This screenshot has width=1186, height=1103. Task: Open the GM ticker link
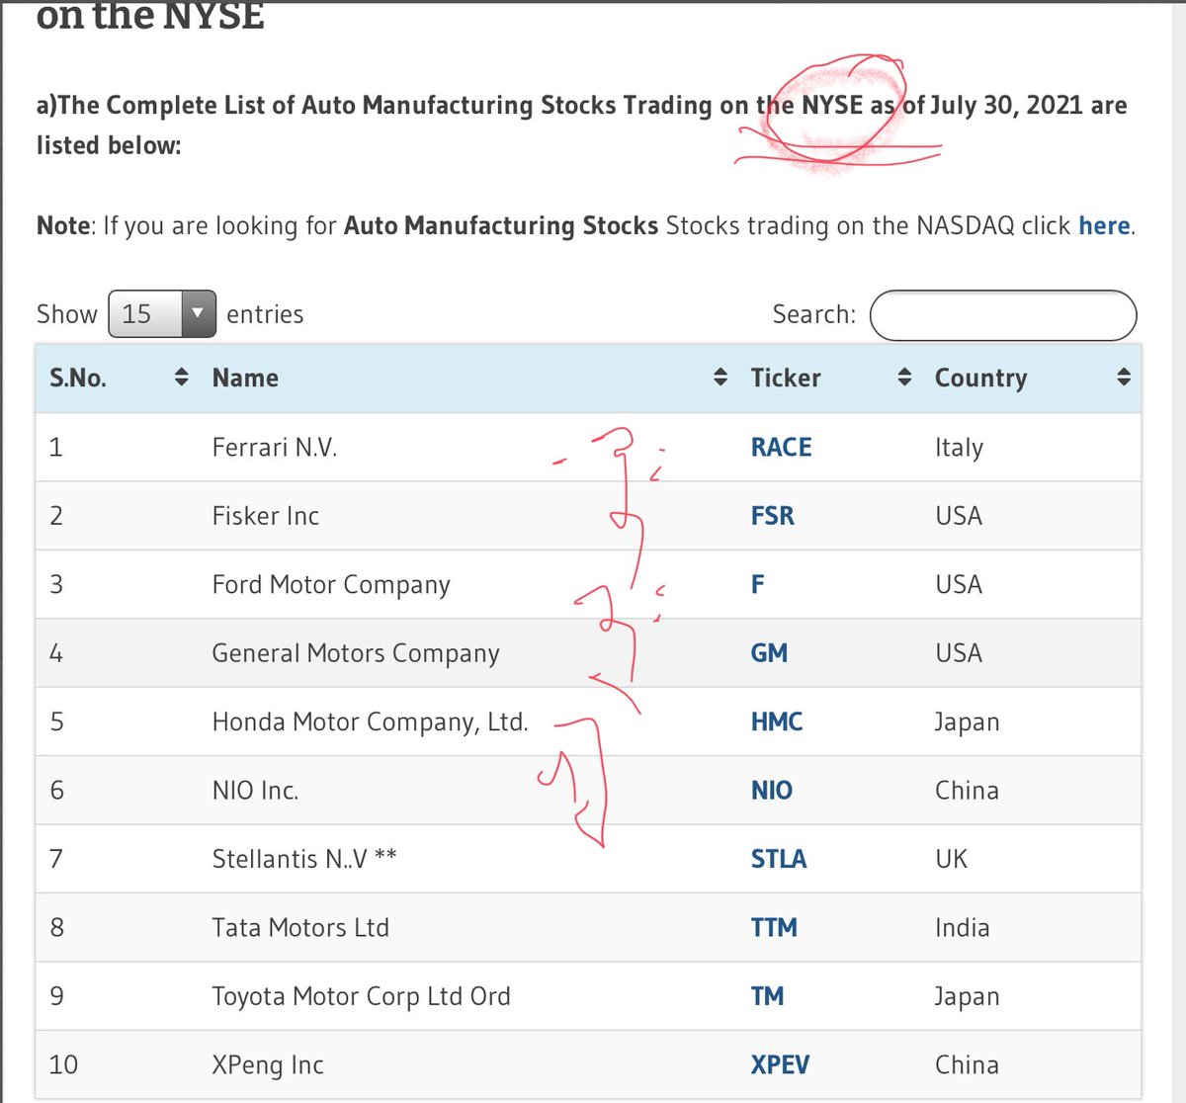pyautogui.click(x=769, y=653)
